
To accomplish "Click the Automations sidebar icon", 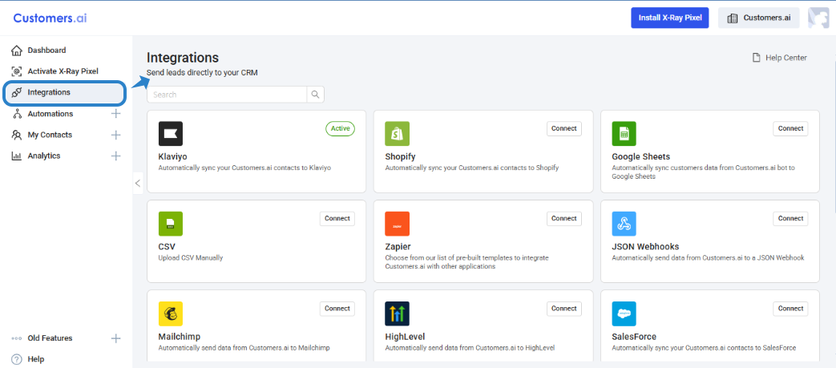I will (17, 114).
